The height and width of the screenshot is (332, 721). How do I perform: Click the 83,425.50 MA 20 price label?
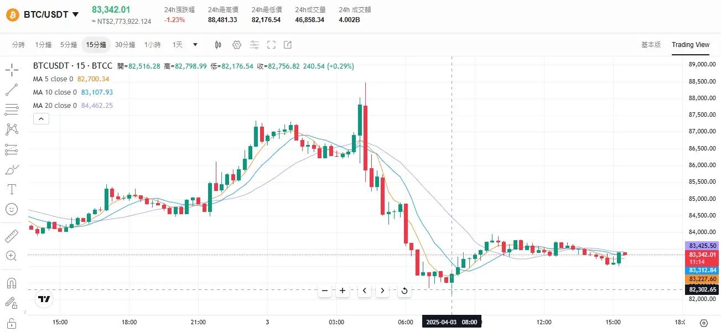[x=702, y=246]
